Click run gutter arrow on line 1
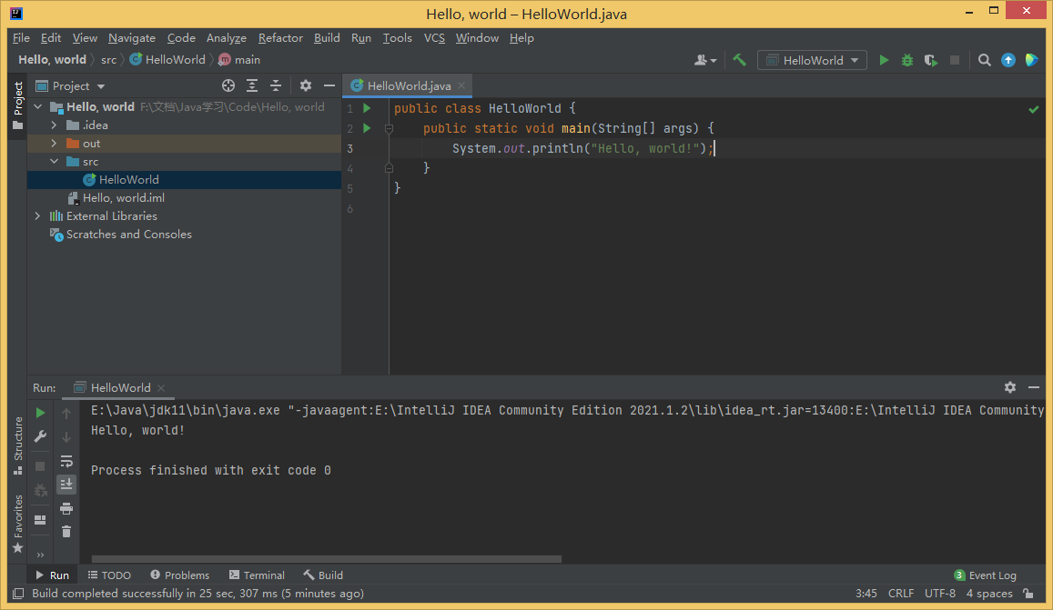Viewport: 1053px width, 610px height. coord(367,108)
